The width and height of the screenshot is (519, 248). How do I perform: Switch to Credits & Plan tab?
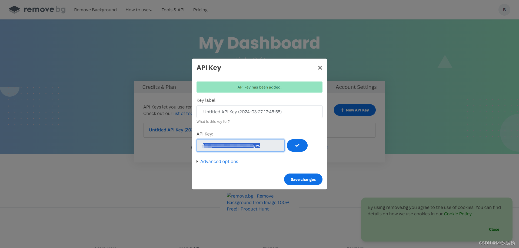click(159, 87)
